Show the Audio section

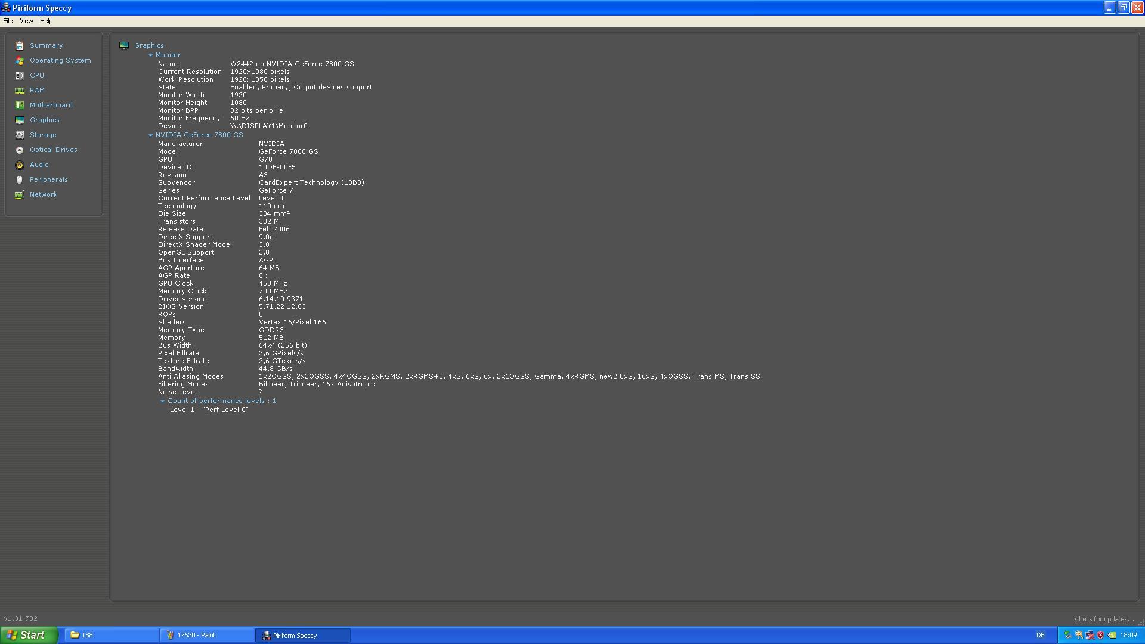tap(39, 165)
